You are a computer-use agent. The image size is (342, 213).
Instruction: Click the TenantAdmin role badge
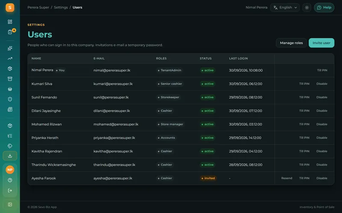click(x=169, y=70)
